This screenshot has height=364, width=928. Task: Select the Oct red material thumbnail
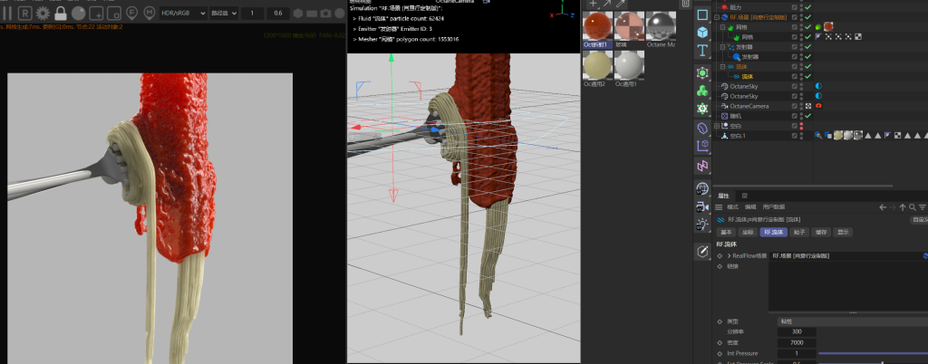click(597, 26)
